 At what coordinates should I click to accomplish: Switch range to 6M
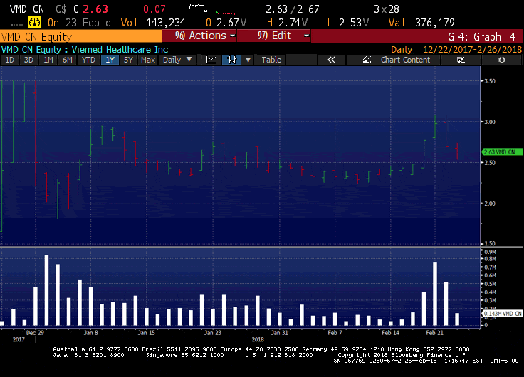(67, 60)
